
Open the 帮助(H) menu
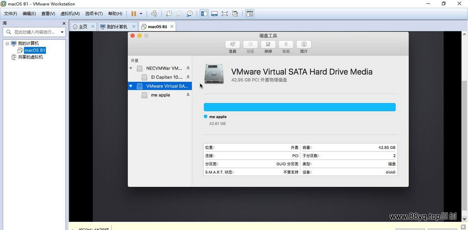[115, 14]
